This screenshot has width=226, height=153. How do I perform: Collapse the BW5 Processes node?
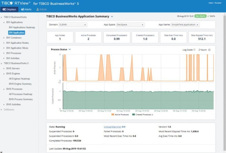[4, 89]
